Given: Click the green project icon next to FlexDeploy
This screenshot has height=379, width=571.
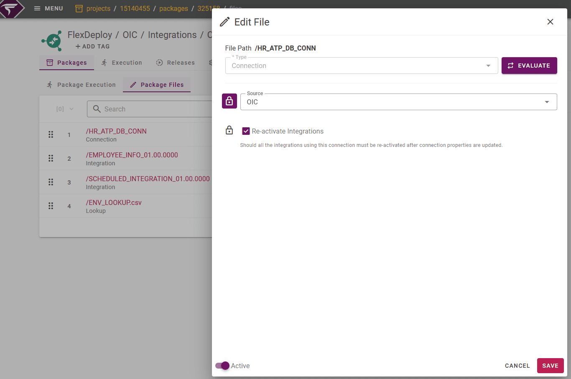Looking at the screenshot, I should 51,40.
